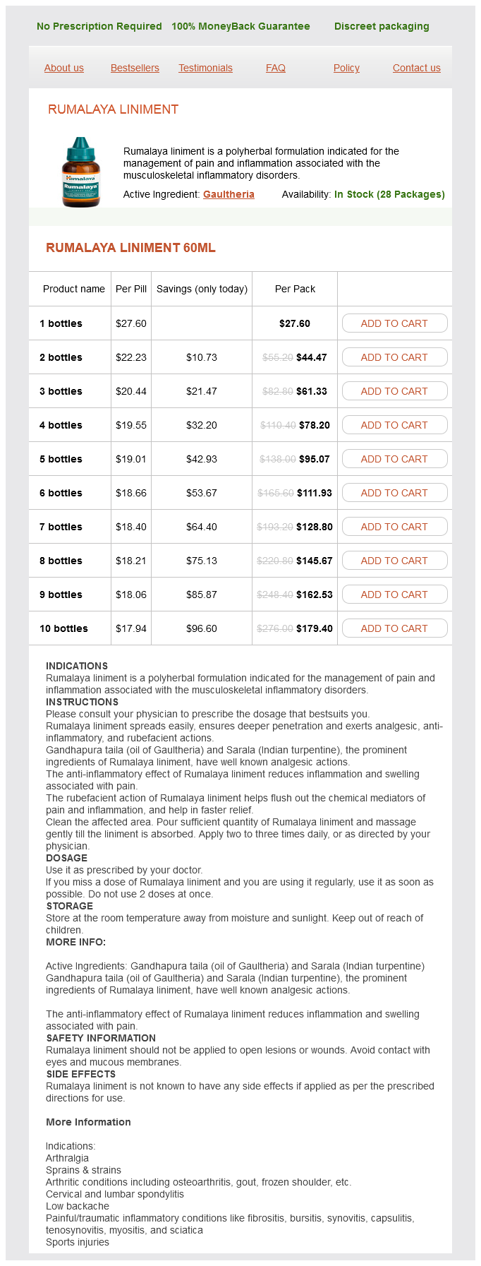Screen dimensions: 481x1266
Task: Go to the Bestsellers page
Action: coord(135,68)
